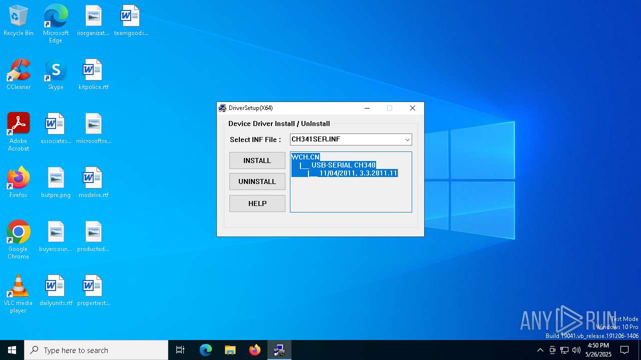Select producted... file on desktop
Viewport: 641px width, 360px height.
93,237
